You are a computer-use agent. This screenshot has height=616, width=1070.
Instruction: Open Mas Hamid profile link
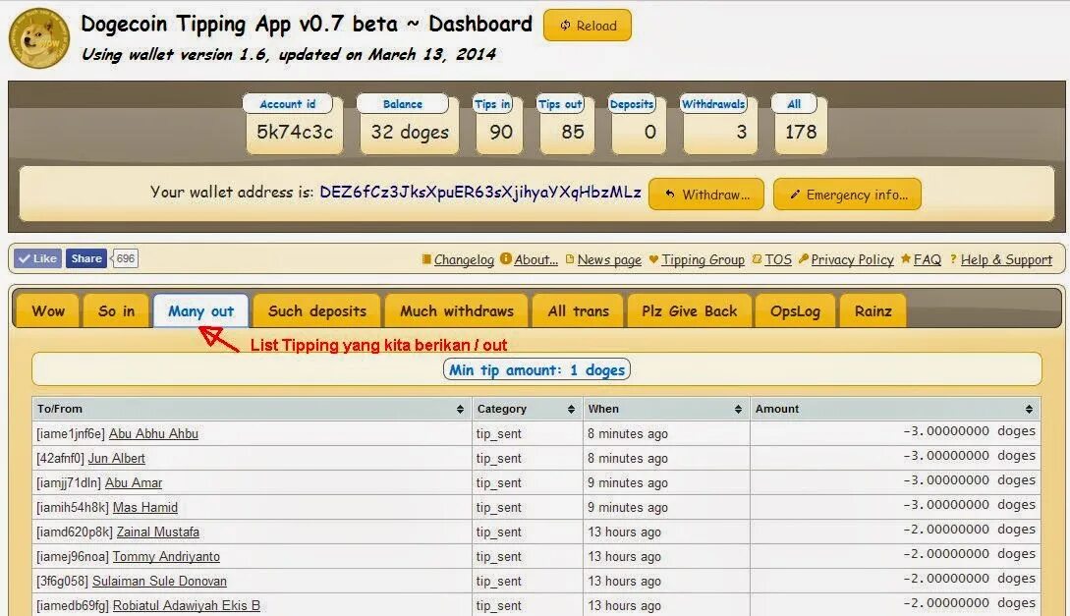tap(145, 508)
